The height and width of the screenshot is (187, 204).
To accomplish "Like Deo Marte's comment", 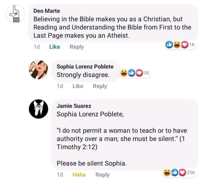I will (x=54, y=47).
